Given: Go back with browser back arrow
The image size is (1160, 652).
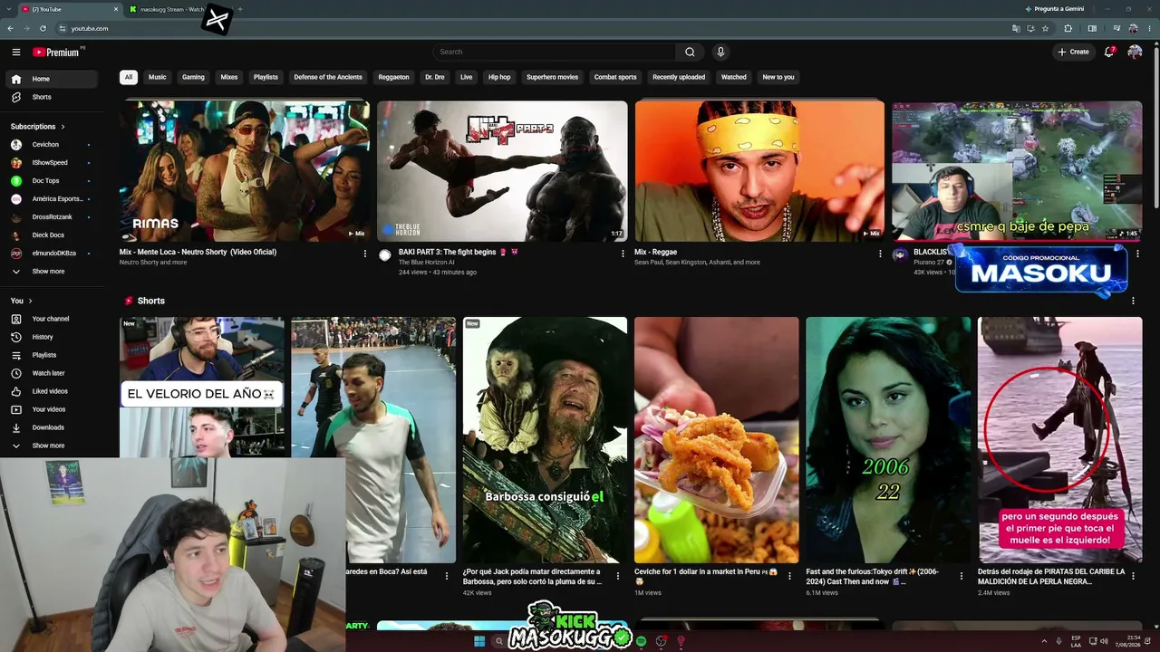Looking at the screenshot, I should (10, 28).
